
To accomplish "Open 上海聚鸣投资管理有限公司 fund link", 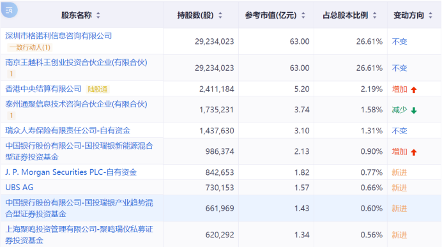I will 79,235.
